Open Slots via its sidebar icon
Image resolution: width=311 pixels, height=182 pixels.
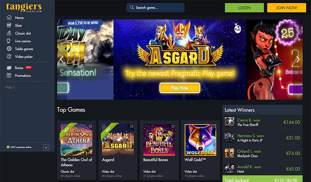coord(9,25)
